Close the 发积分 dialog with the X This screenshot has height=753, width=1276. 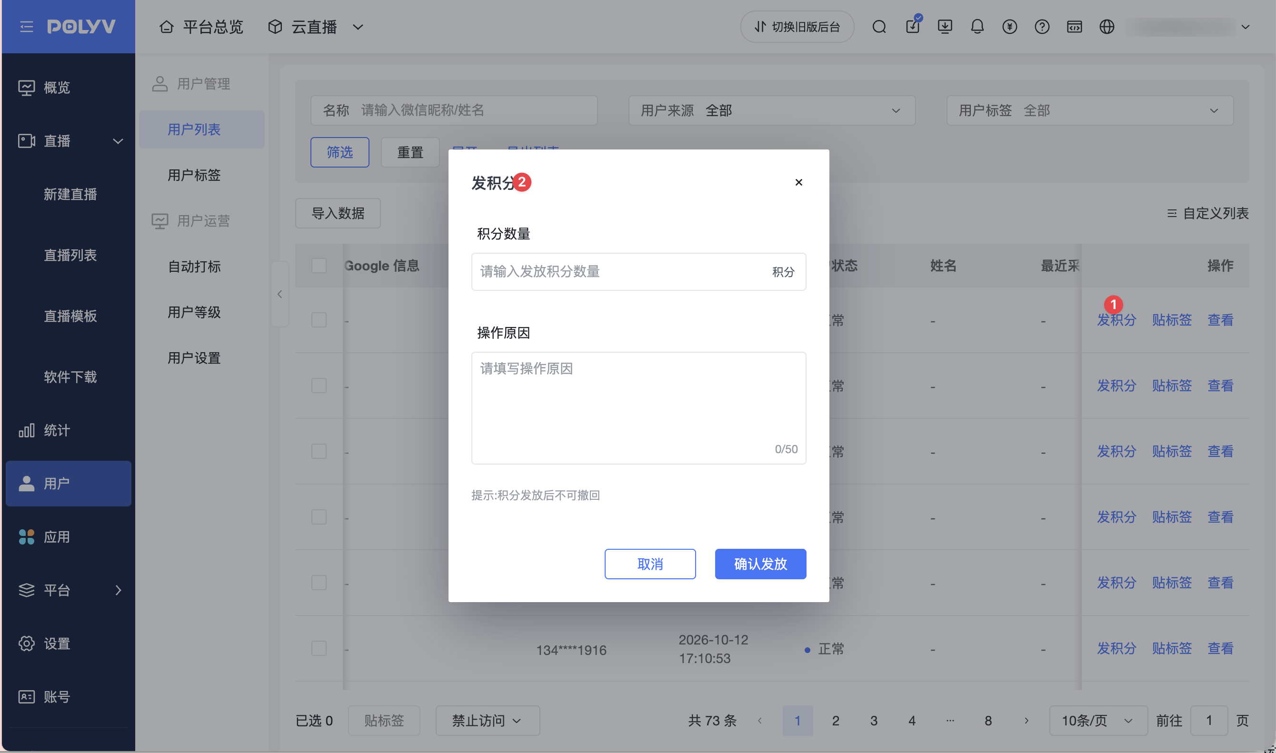pos(798,182)
